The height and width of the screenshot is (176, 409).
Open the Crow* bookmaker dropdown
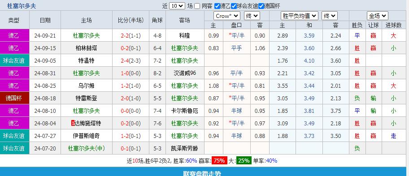point(227,16)
